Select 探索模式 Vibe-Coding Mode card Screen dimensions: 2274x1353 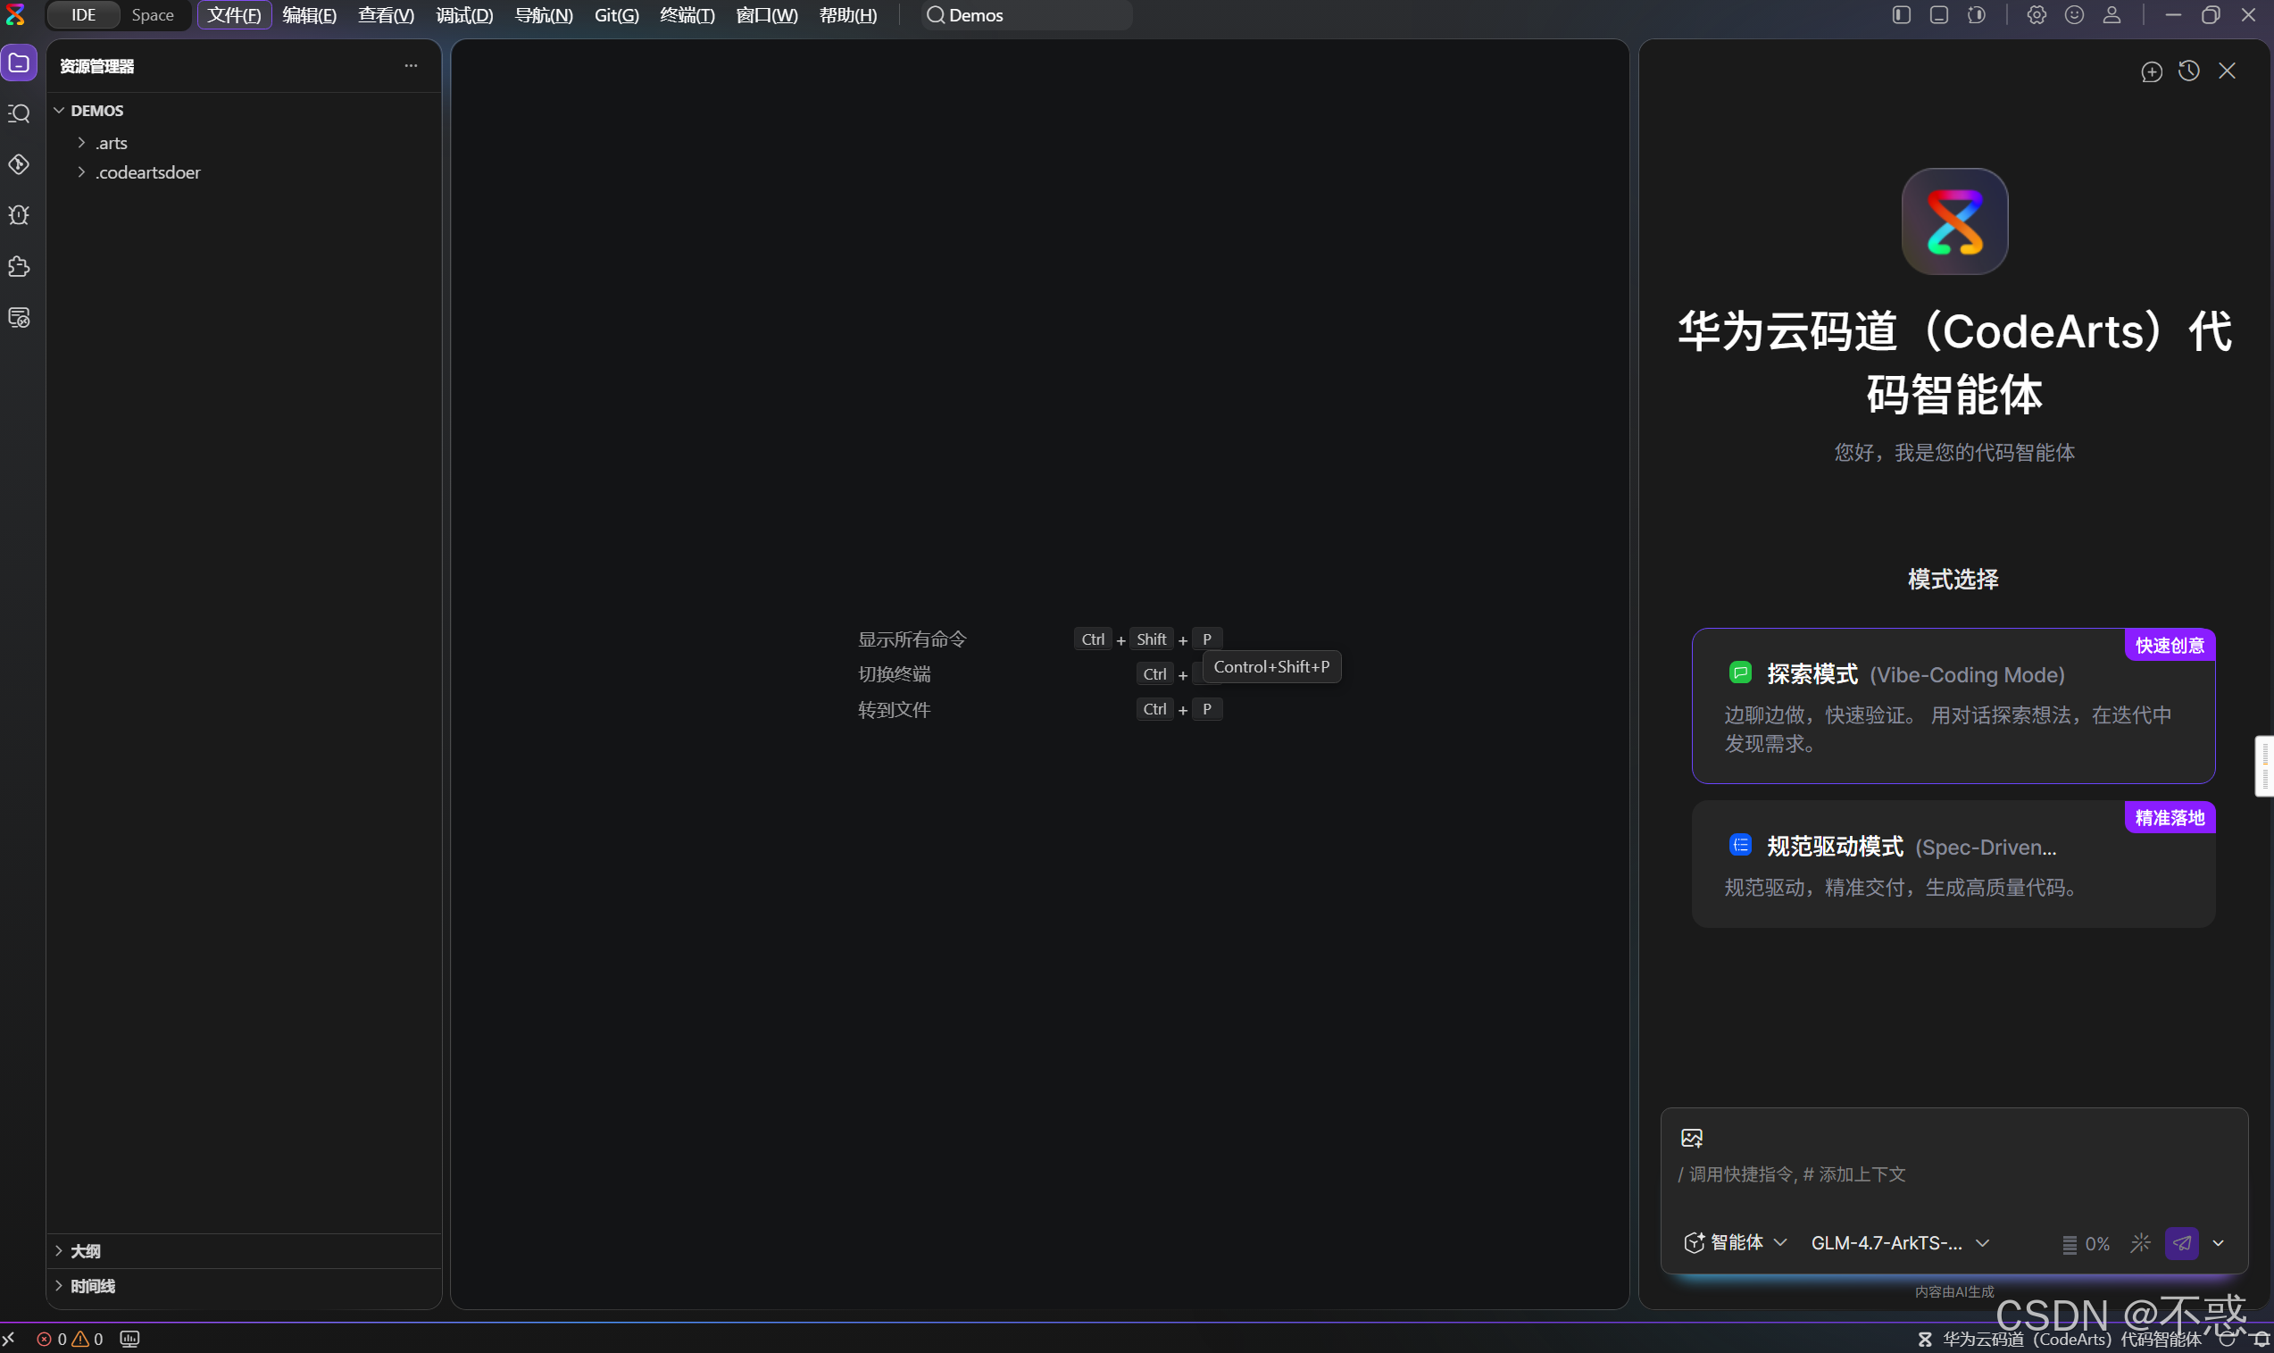coord(1953,706)
